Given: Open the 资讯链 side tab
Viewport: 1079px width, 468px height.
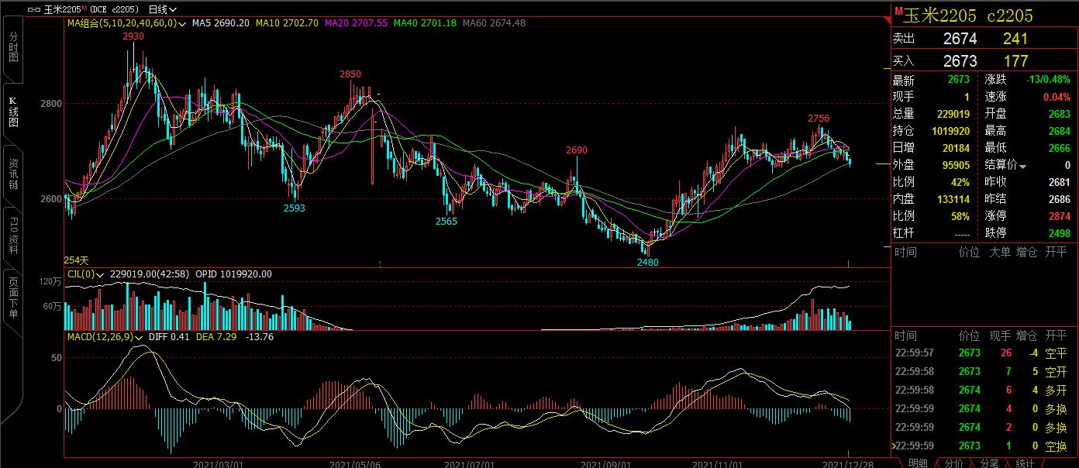Looking at the screenshot, I should (x=13, y=175).
